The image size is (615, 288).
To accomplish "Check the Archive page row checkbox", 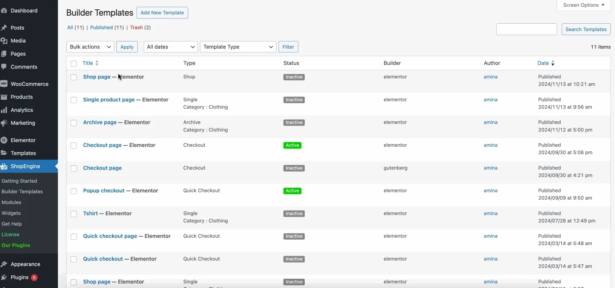I will (74, 123).
